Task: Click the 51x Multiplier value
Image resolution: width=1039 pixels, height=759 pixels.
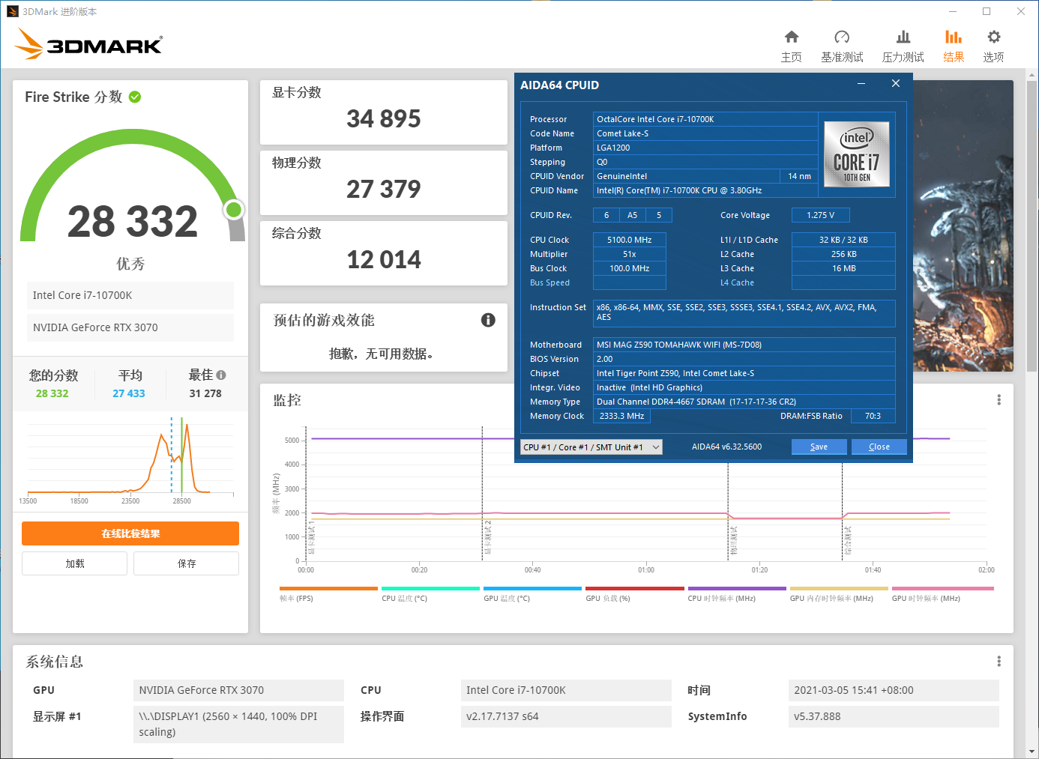Action: click(x=630, y=254)
